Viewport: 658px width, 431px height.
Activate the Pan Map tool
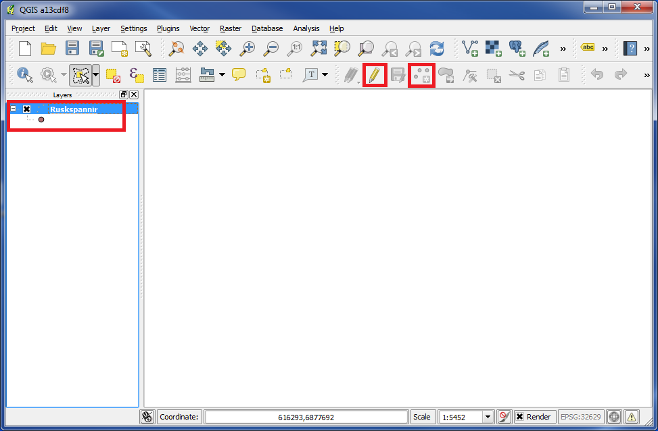coord(199,49)
